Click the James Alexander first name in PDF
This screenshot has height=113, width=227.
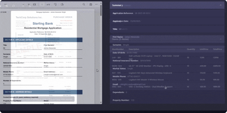point(50,48)
